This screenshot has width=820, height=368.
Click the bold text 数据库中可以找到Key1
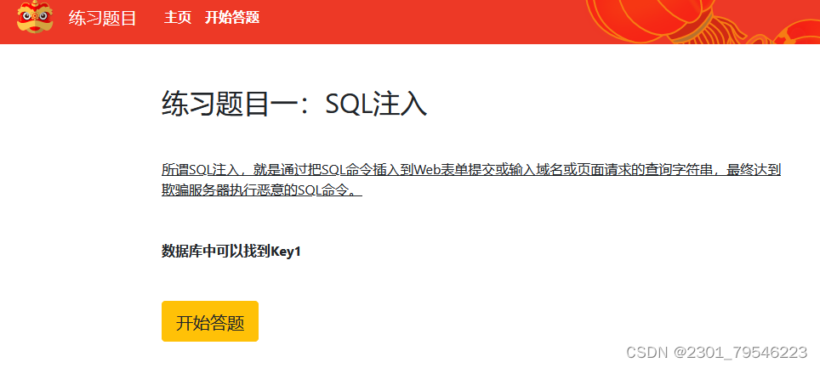tap(231, 252)
